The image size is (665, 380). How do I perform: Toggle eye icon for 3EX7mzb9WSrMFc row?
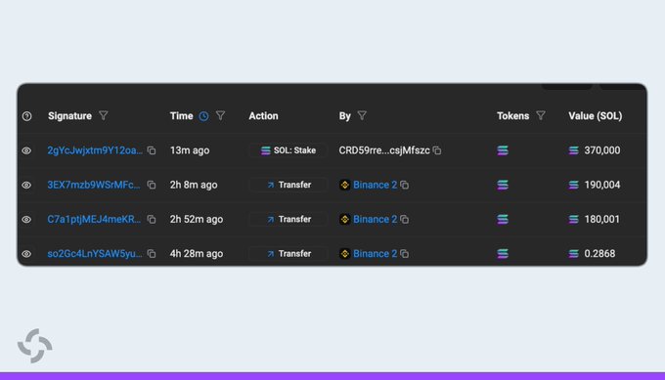[x=26, y=186]
